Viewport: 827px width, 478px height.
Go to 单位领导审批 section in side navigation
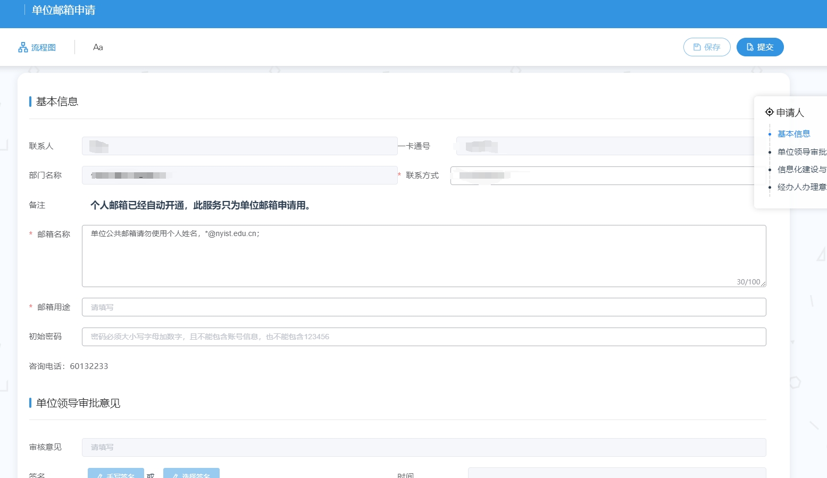click(801, 152)
